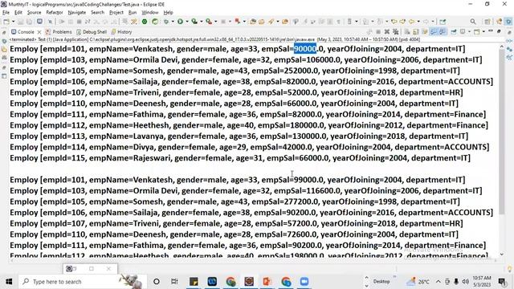Open the Source menu
514x289 pixels.
[x=34, y=13]
